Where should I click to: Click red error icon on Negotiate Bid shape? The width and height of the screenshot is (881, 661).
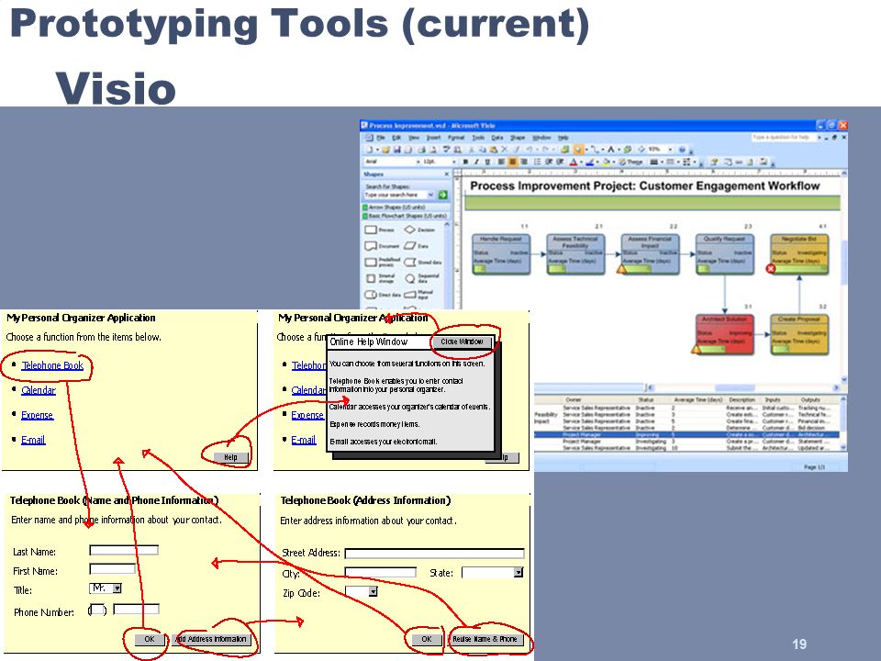coord(771,269)
